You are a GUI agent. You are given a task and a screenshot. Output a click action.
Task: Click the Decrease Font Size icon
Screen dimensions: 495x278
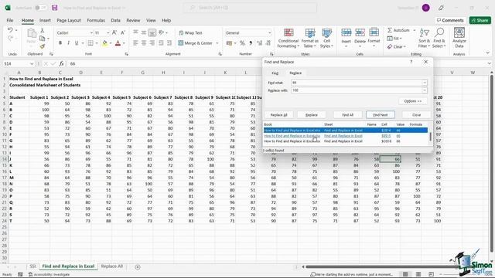pos(123,32)
